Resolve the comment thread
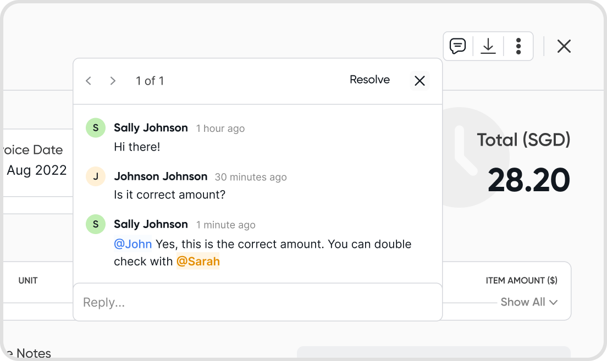The width and height of the screenshot is (607, 361). click(369, 80)
